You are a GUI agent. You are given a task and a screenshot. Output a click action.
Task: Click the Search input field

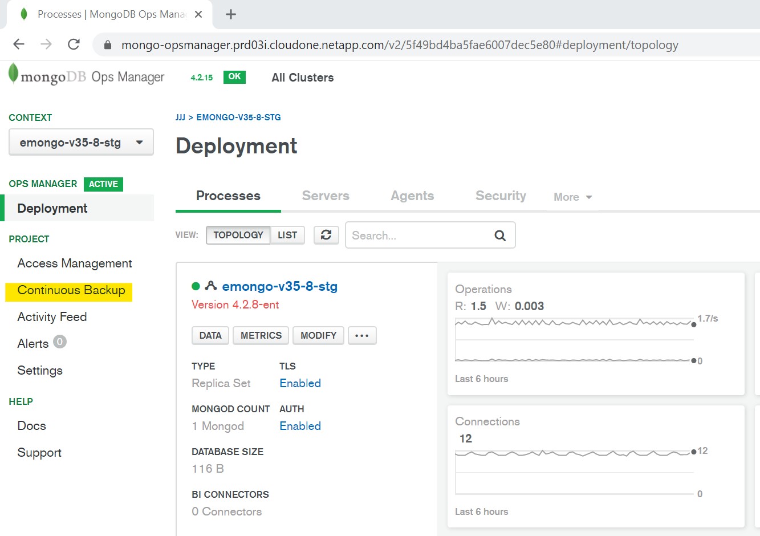(x=419, y=235)
